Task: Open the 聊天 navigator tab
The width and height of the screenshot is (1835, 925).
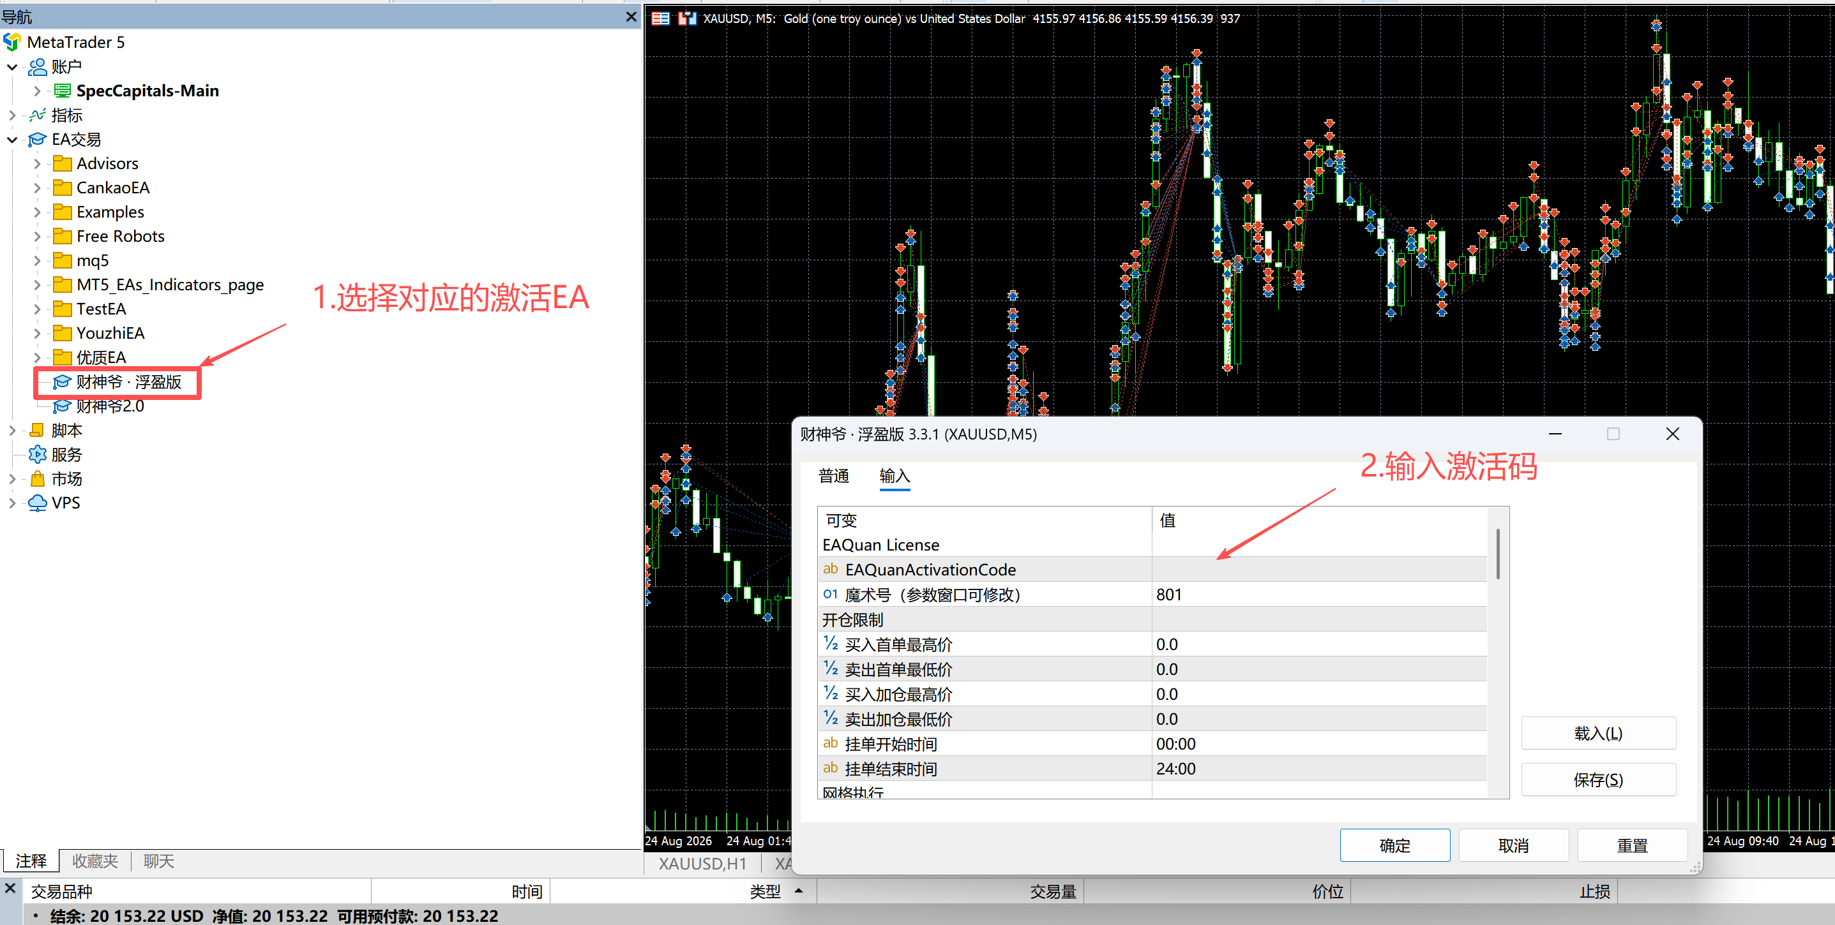Action: (x=159, y=861)
